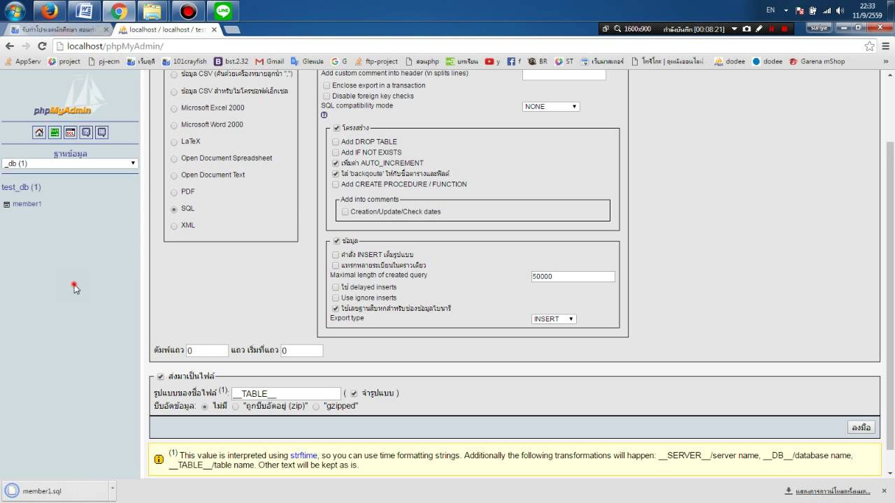Expand the bookmarks overflow chevron

(887, 61)
